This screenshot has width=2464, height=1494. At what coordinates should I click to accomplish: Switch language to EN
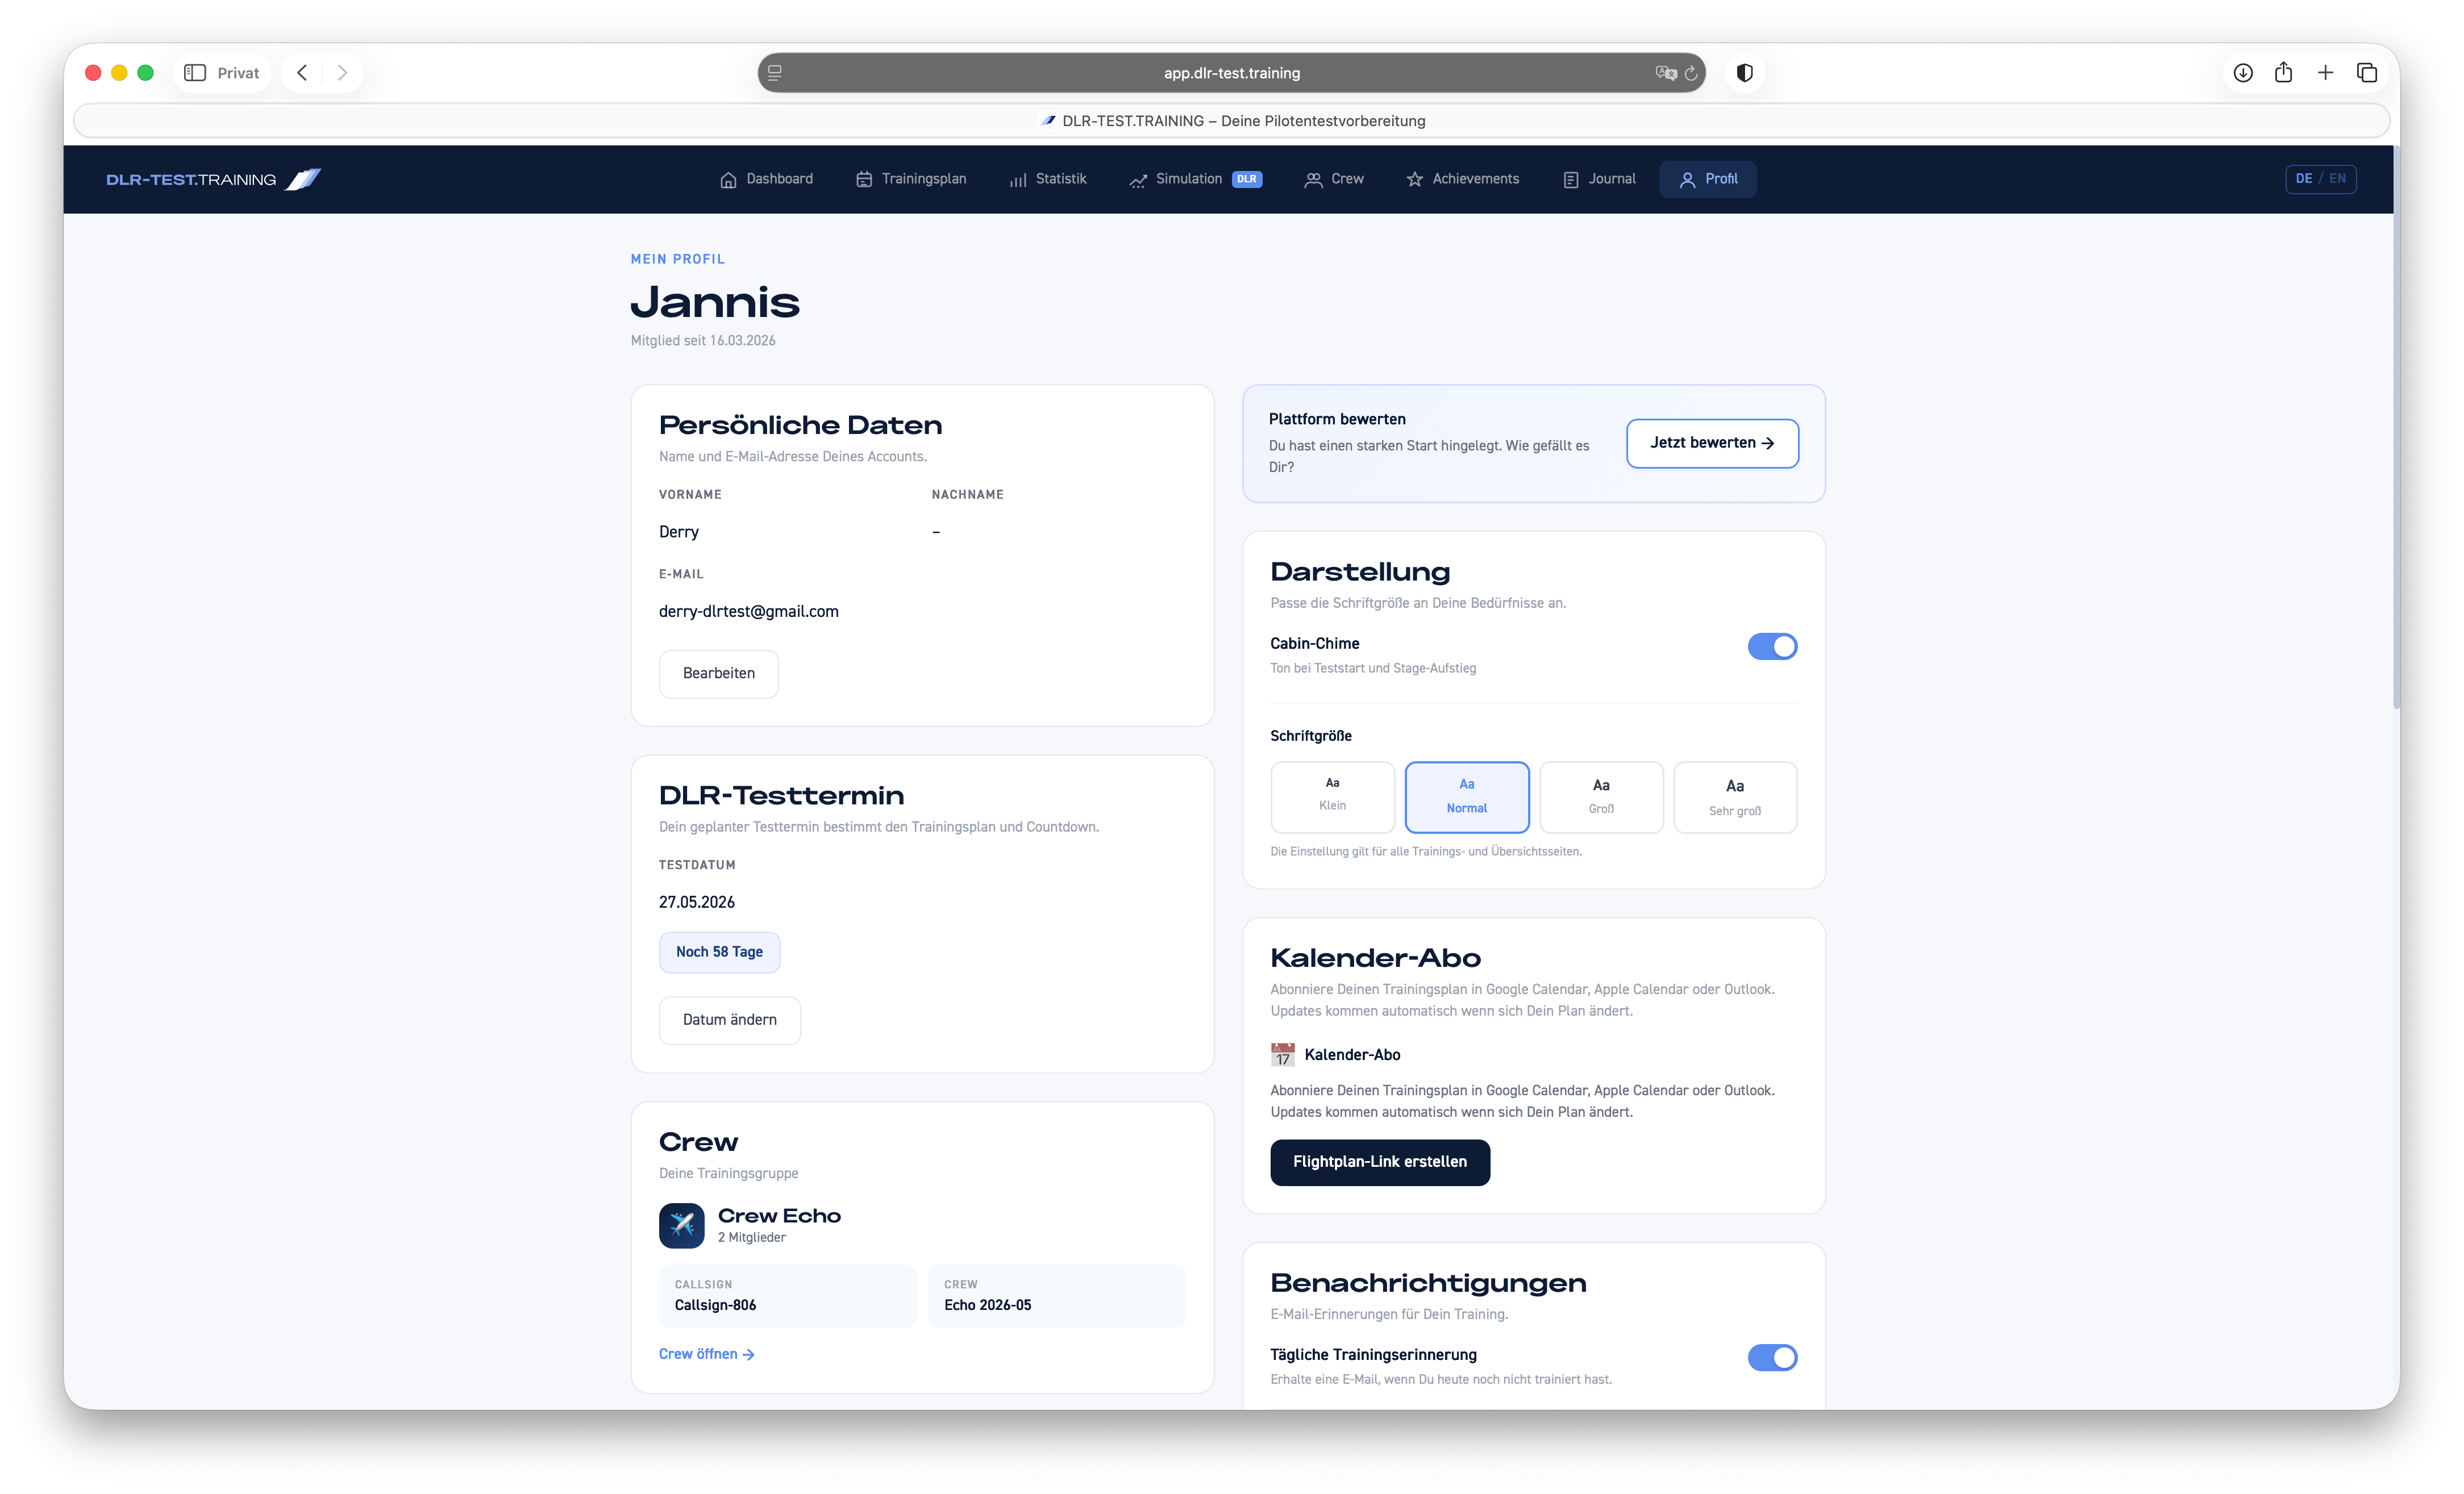(2337, 179)
